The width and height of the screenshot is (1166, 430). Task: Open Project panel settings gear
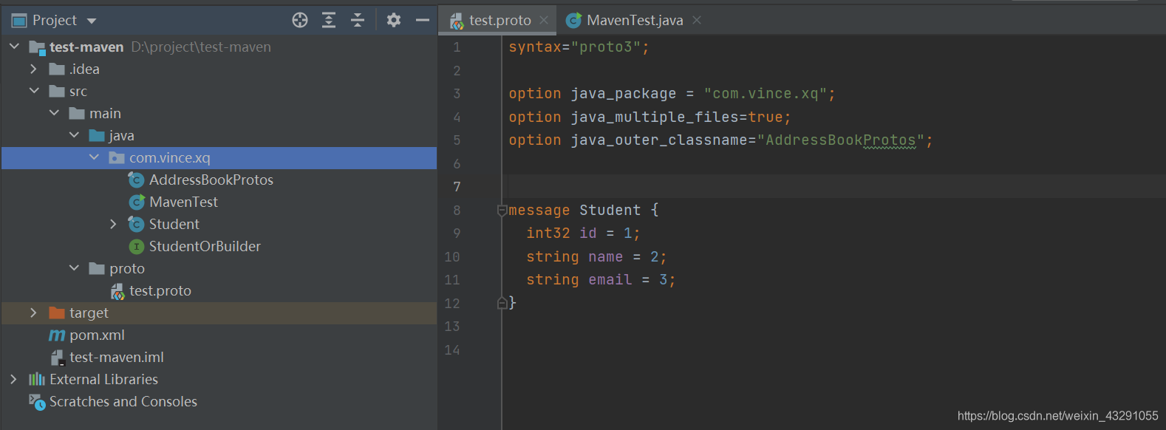[394, 20]
